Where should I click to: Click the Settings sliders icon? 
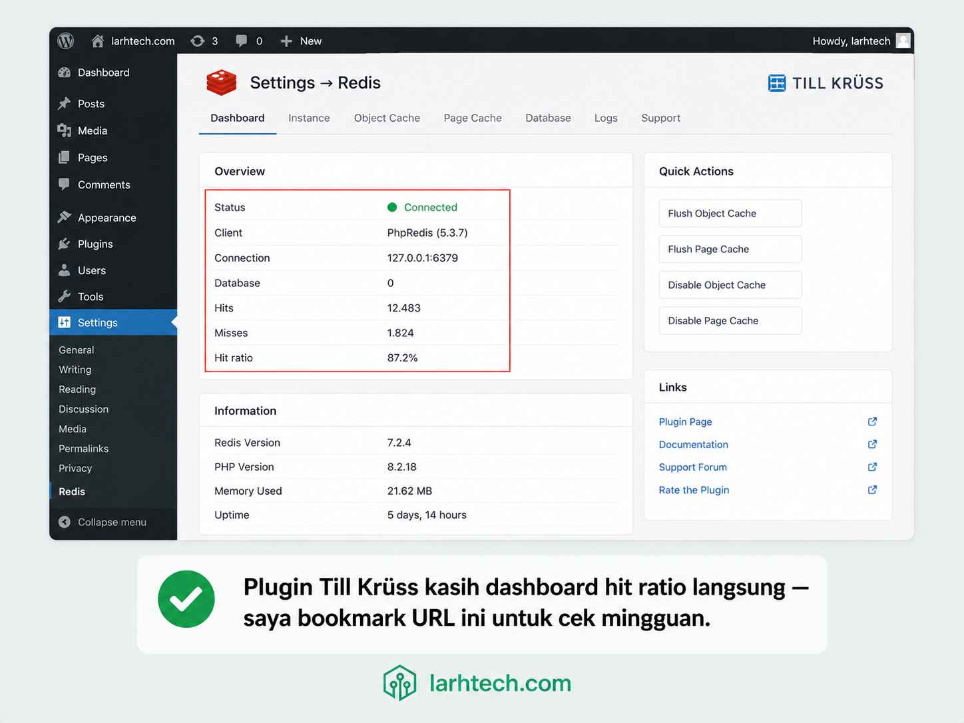(x=65, y=322)
